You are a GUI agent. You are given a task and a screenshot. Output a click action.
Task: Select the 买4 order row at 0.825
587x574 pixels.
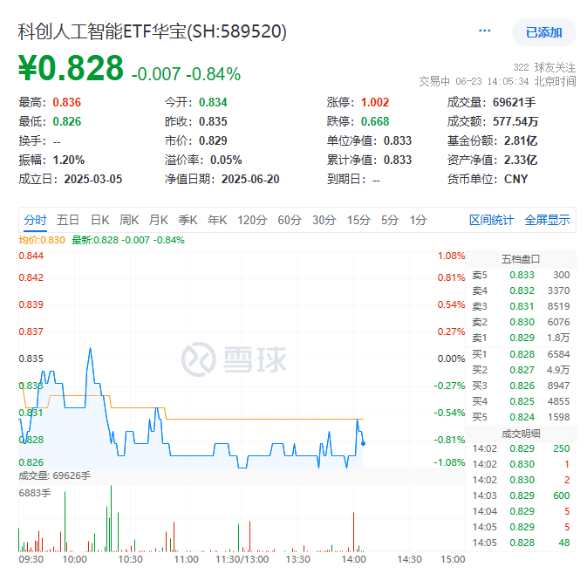521,401
